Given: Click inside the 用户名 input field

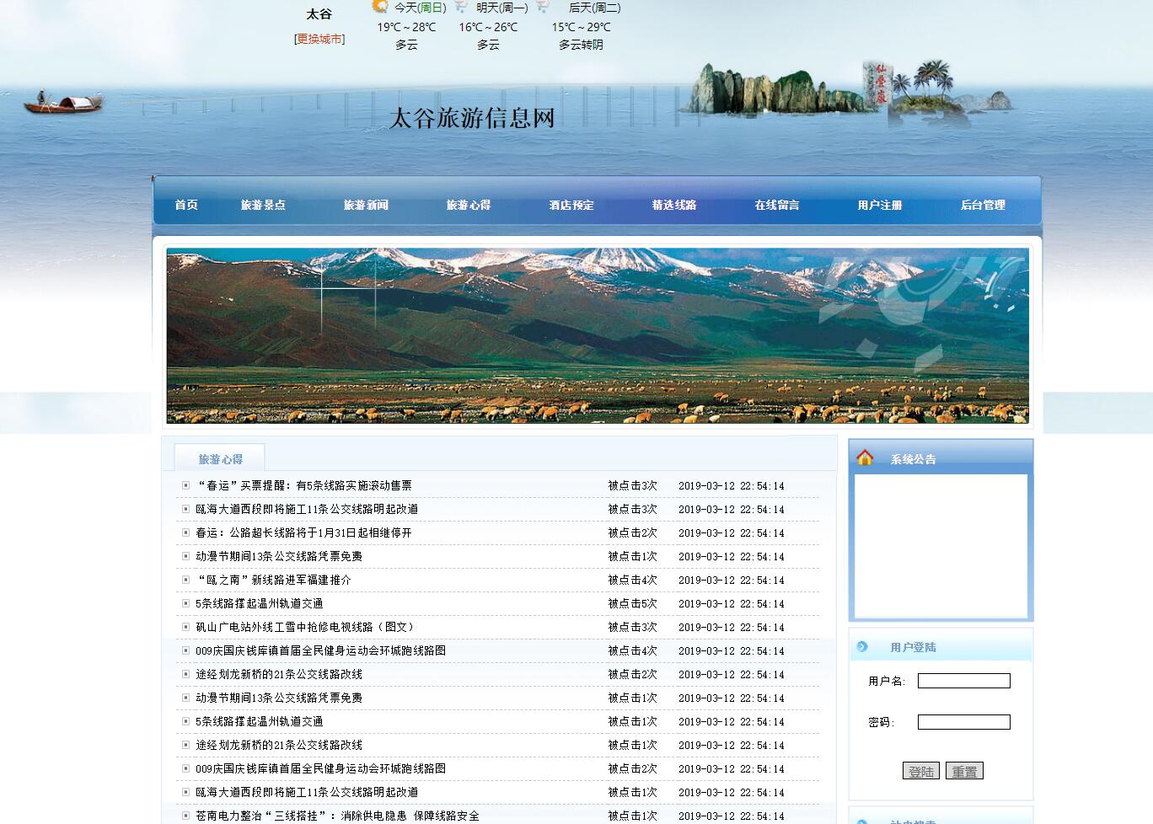Looking at the screenshot, I should pyautogui.click(x=963, y=680).
